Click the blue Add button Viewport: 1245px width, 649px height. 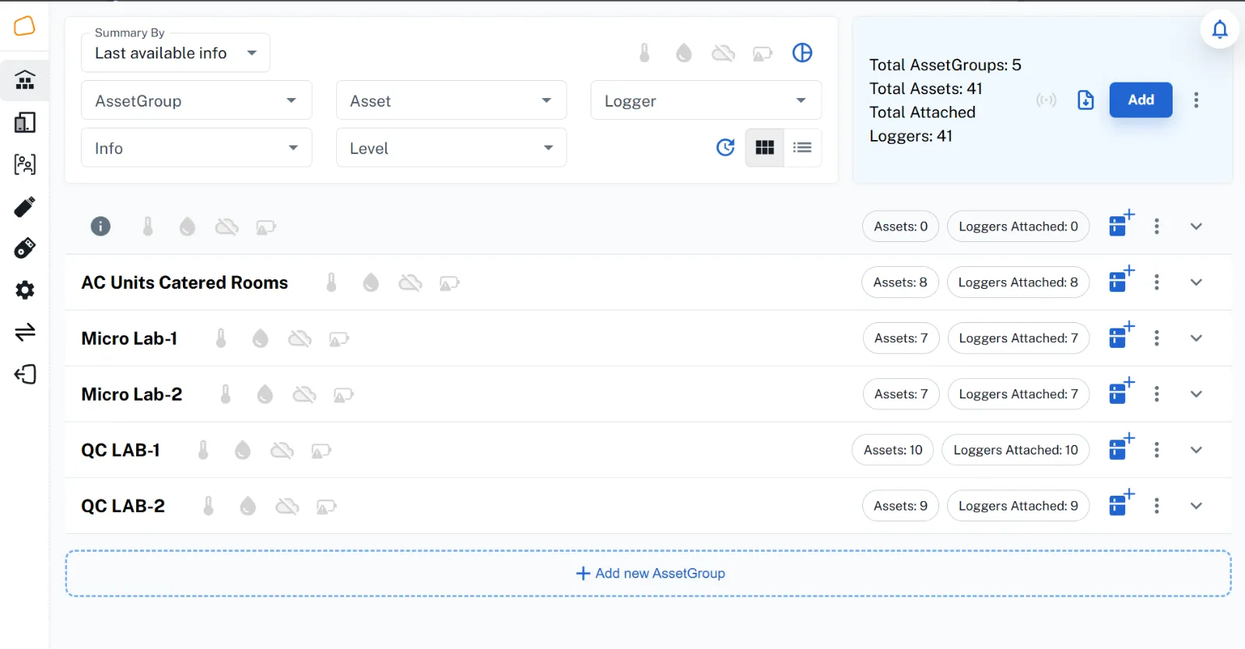tap(1141, 100)
